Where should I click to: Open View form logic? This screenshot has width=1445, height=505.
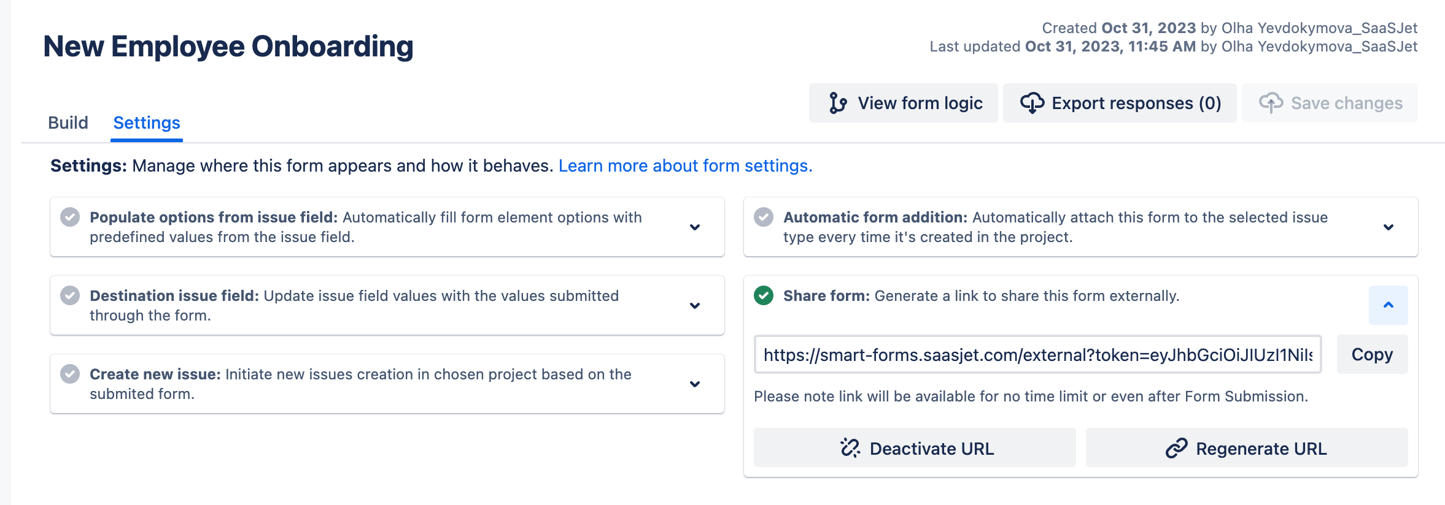click(903, 103)
